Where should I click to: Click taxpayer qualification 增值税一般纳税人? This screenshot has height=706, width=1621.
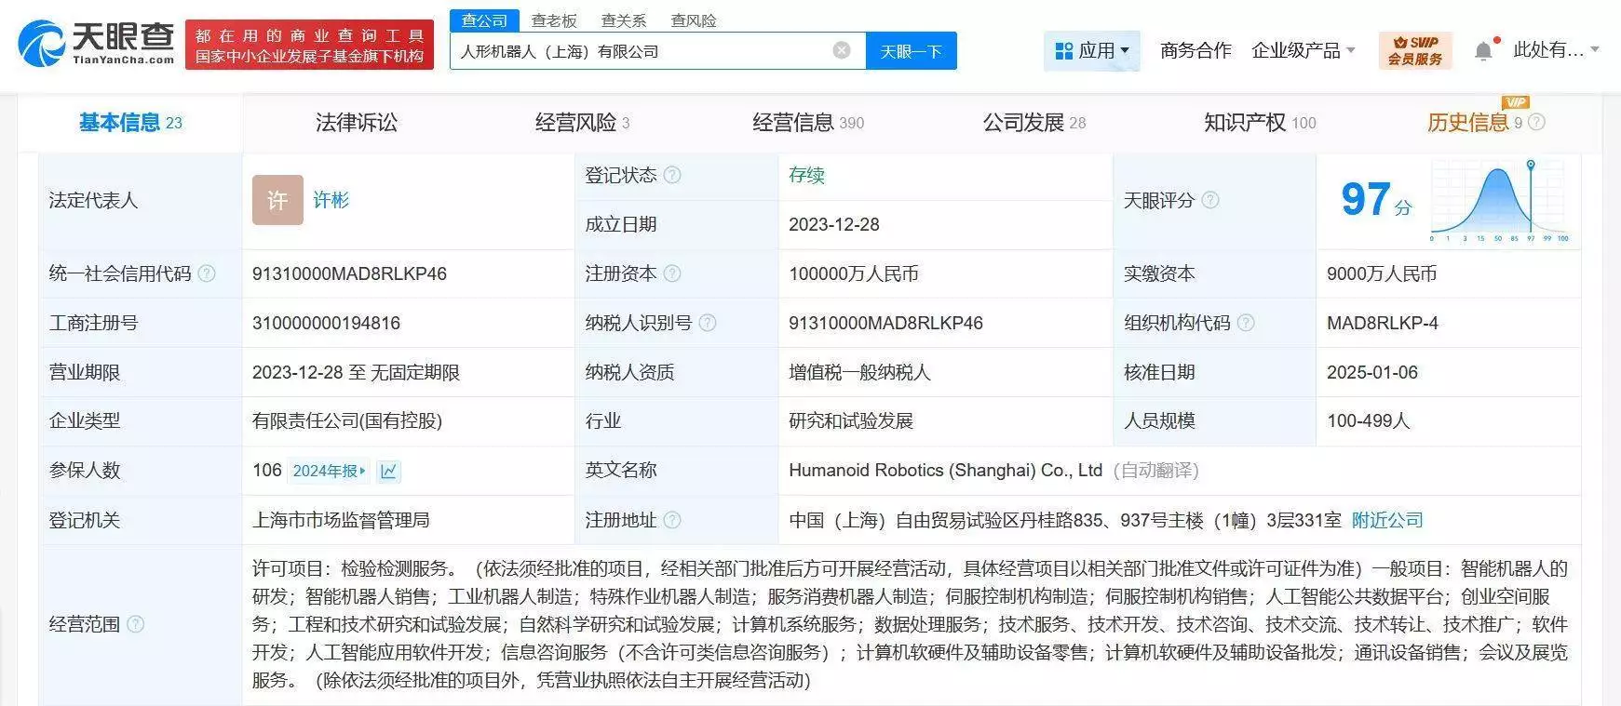859,372
